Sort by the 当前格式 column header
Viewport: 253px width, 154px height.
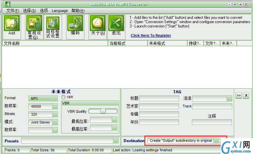[x=127, y=43]
